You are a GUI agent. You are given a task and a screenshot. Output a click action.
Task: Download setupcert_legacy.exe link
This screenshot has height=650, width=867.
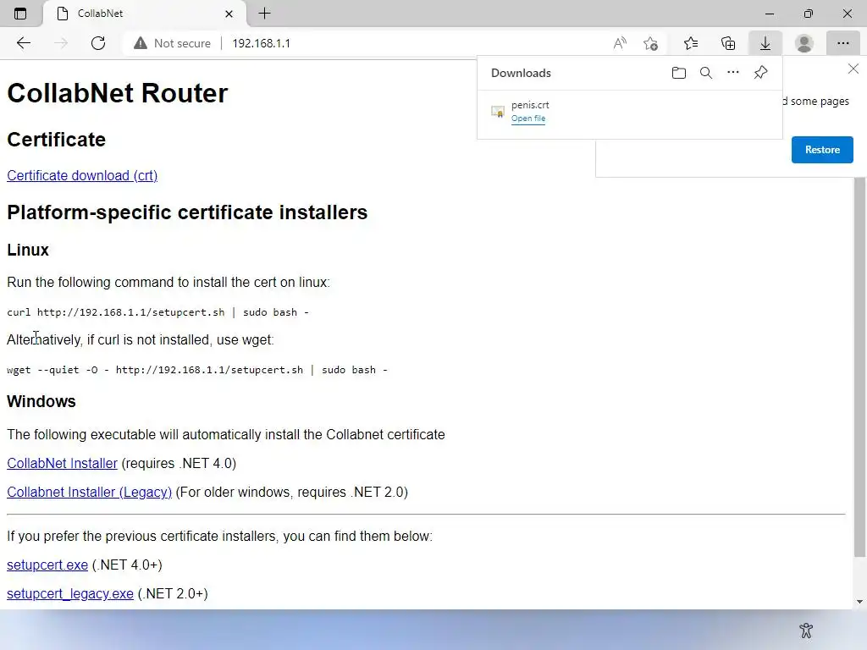[70, 593]
